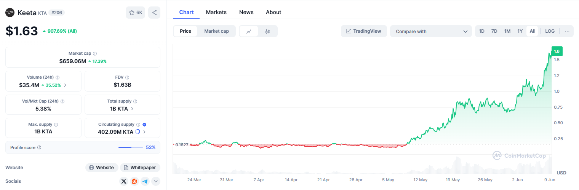Click the 5.38% Vol/Mkt Cap value
This screenshot has width=579, height=190.
[43, 109]
